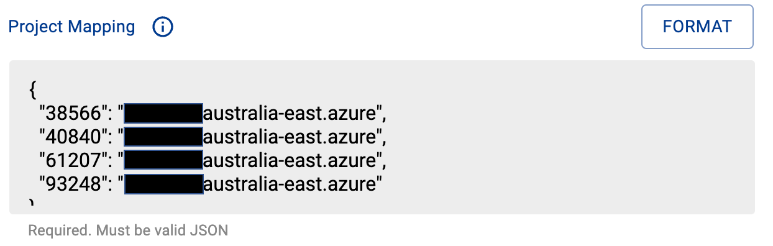Click the redacted block on the 93248 line
The image size is (773, 246).
pyautogui.click(x=163, y=184)
